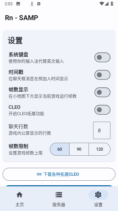The height and width of the screenshot is (211, 118).
Task: Open the 服务器 server list icon
Action: pyautogui.click(x=59, y=195)
